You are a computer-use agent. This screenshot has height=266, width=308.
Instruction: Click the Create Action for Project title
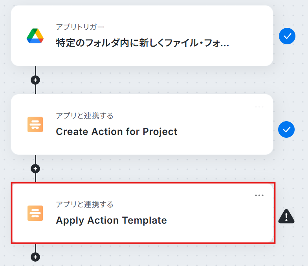point(117,131)
